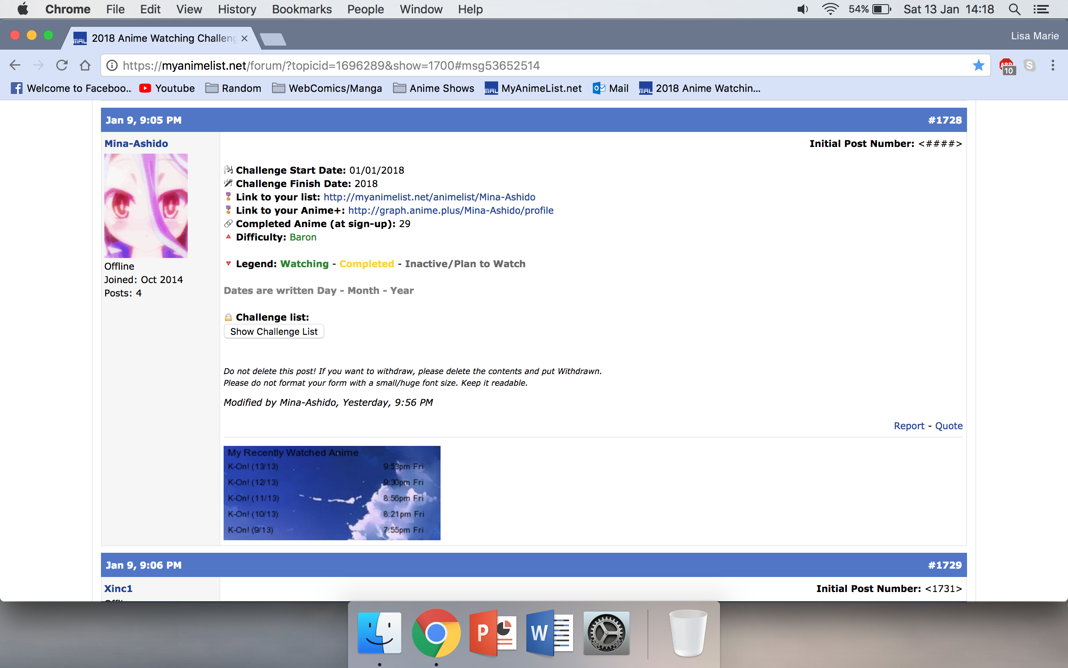Click the Jan 9, 9:06 PM post date
The image size is (1068, 668).
[x=144, y=565]
